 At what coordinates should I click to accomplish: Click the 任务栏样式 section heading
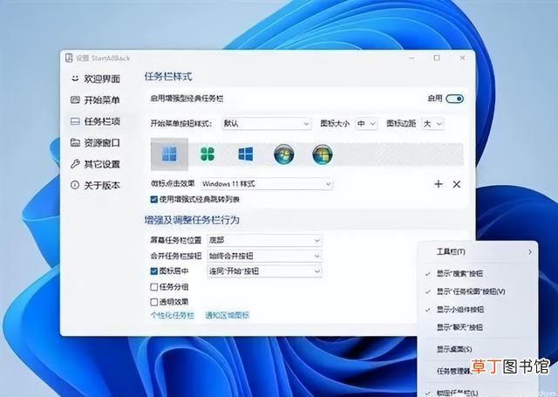tap(168, 77)
